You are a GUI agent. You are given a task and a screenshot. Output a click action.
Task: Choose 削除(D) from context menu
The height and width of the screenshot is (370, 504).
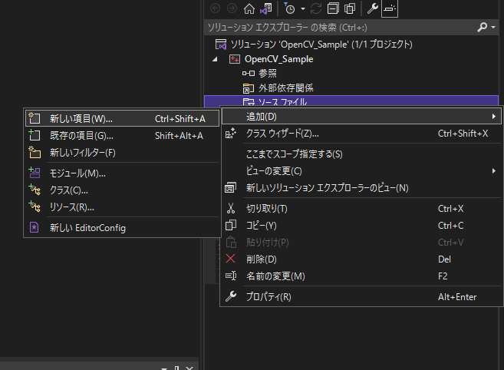[361, 259]
